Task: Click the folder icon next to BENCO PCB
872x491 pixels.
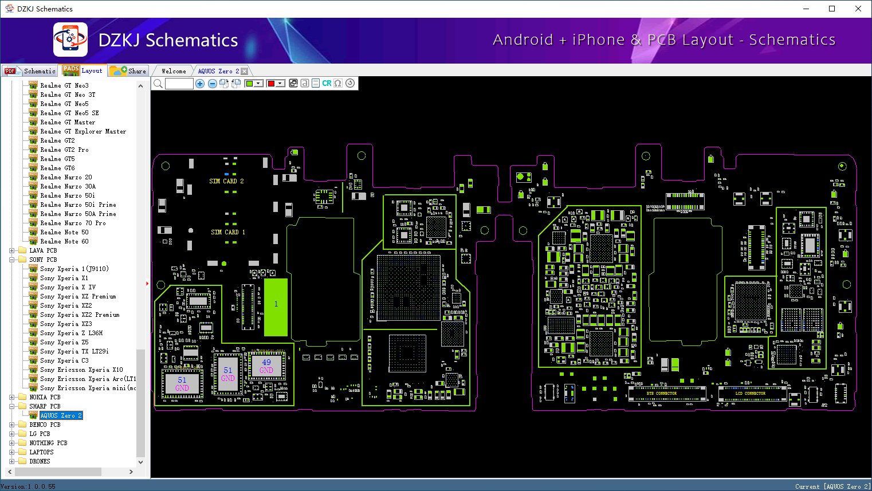Action: 22,425
